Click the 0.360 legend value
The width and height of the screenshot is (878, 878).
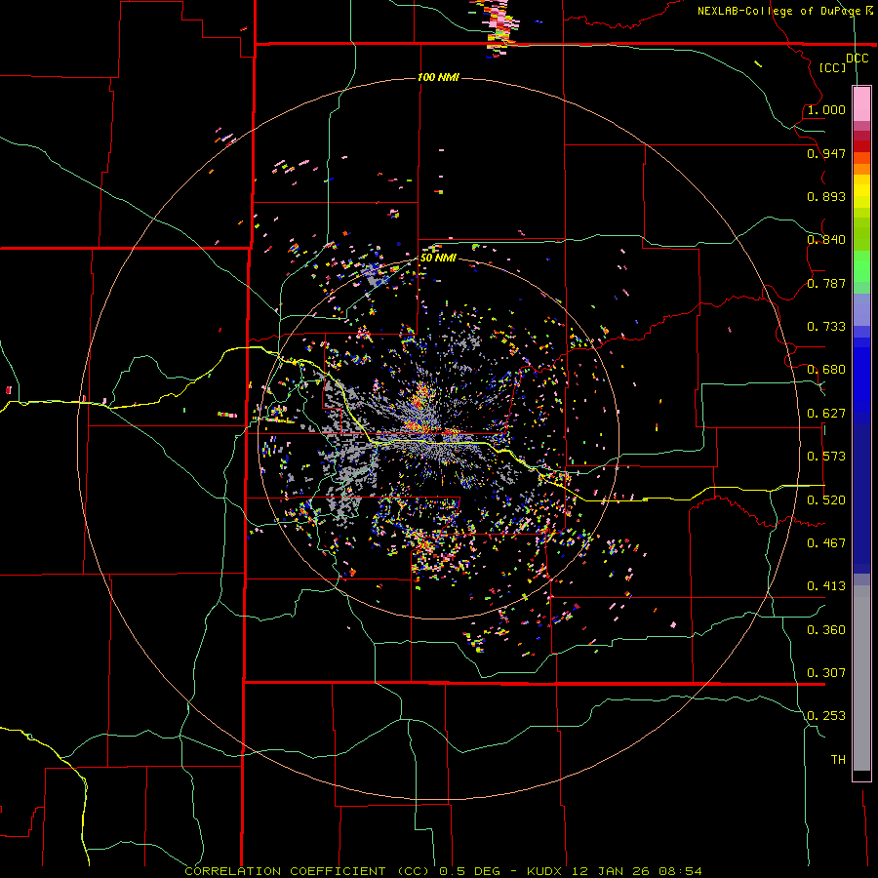(826, 630)
